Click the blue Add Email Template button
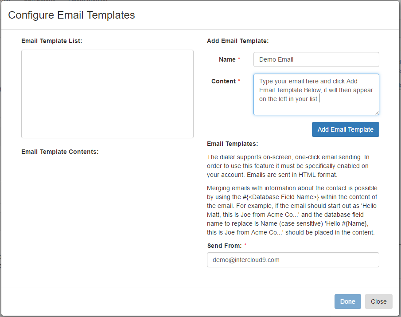The width and height of the screenshot is (401, 317). [x=345, y=129]
